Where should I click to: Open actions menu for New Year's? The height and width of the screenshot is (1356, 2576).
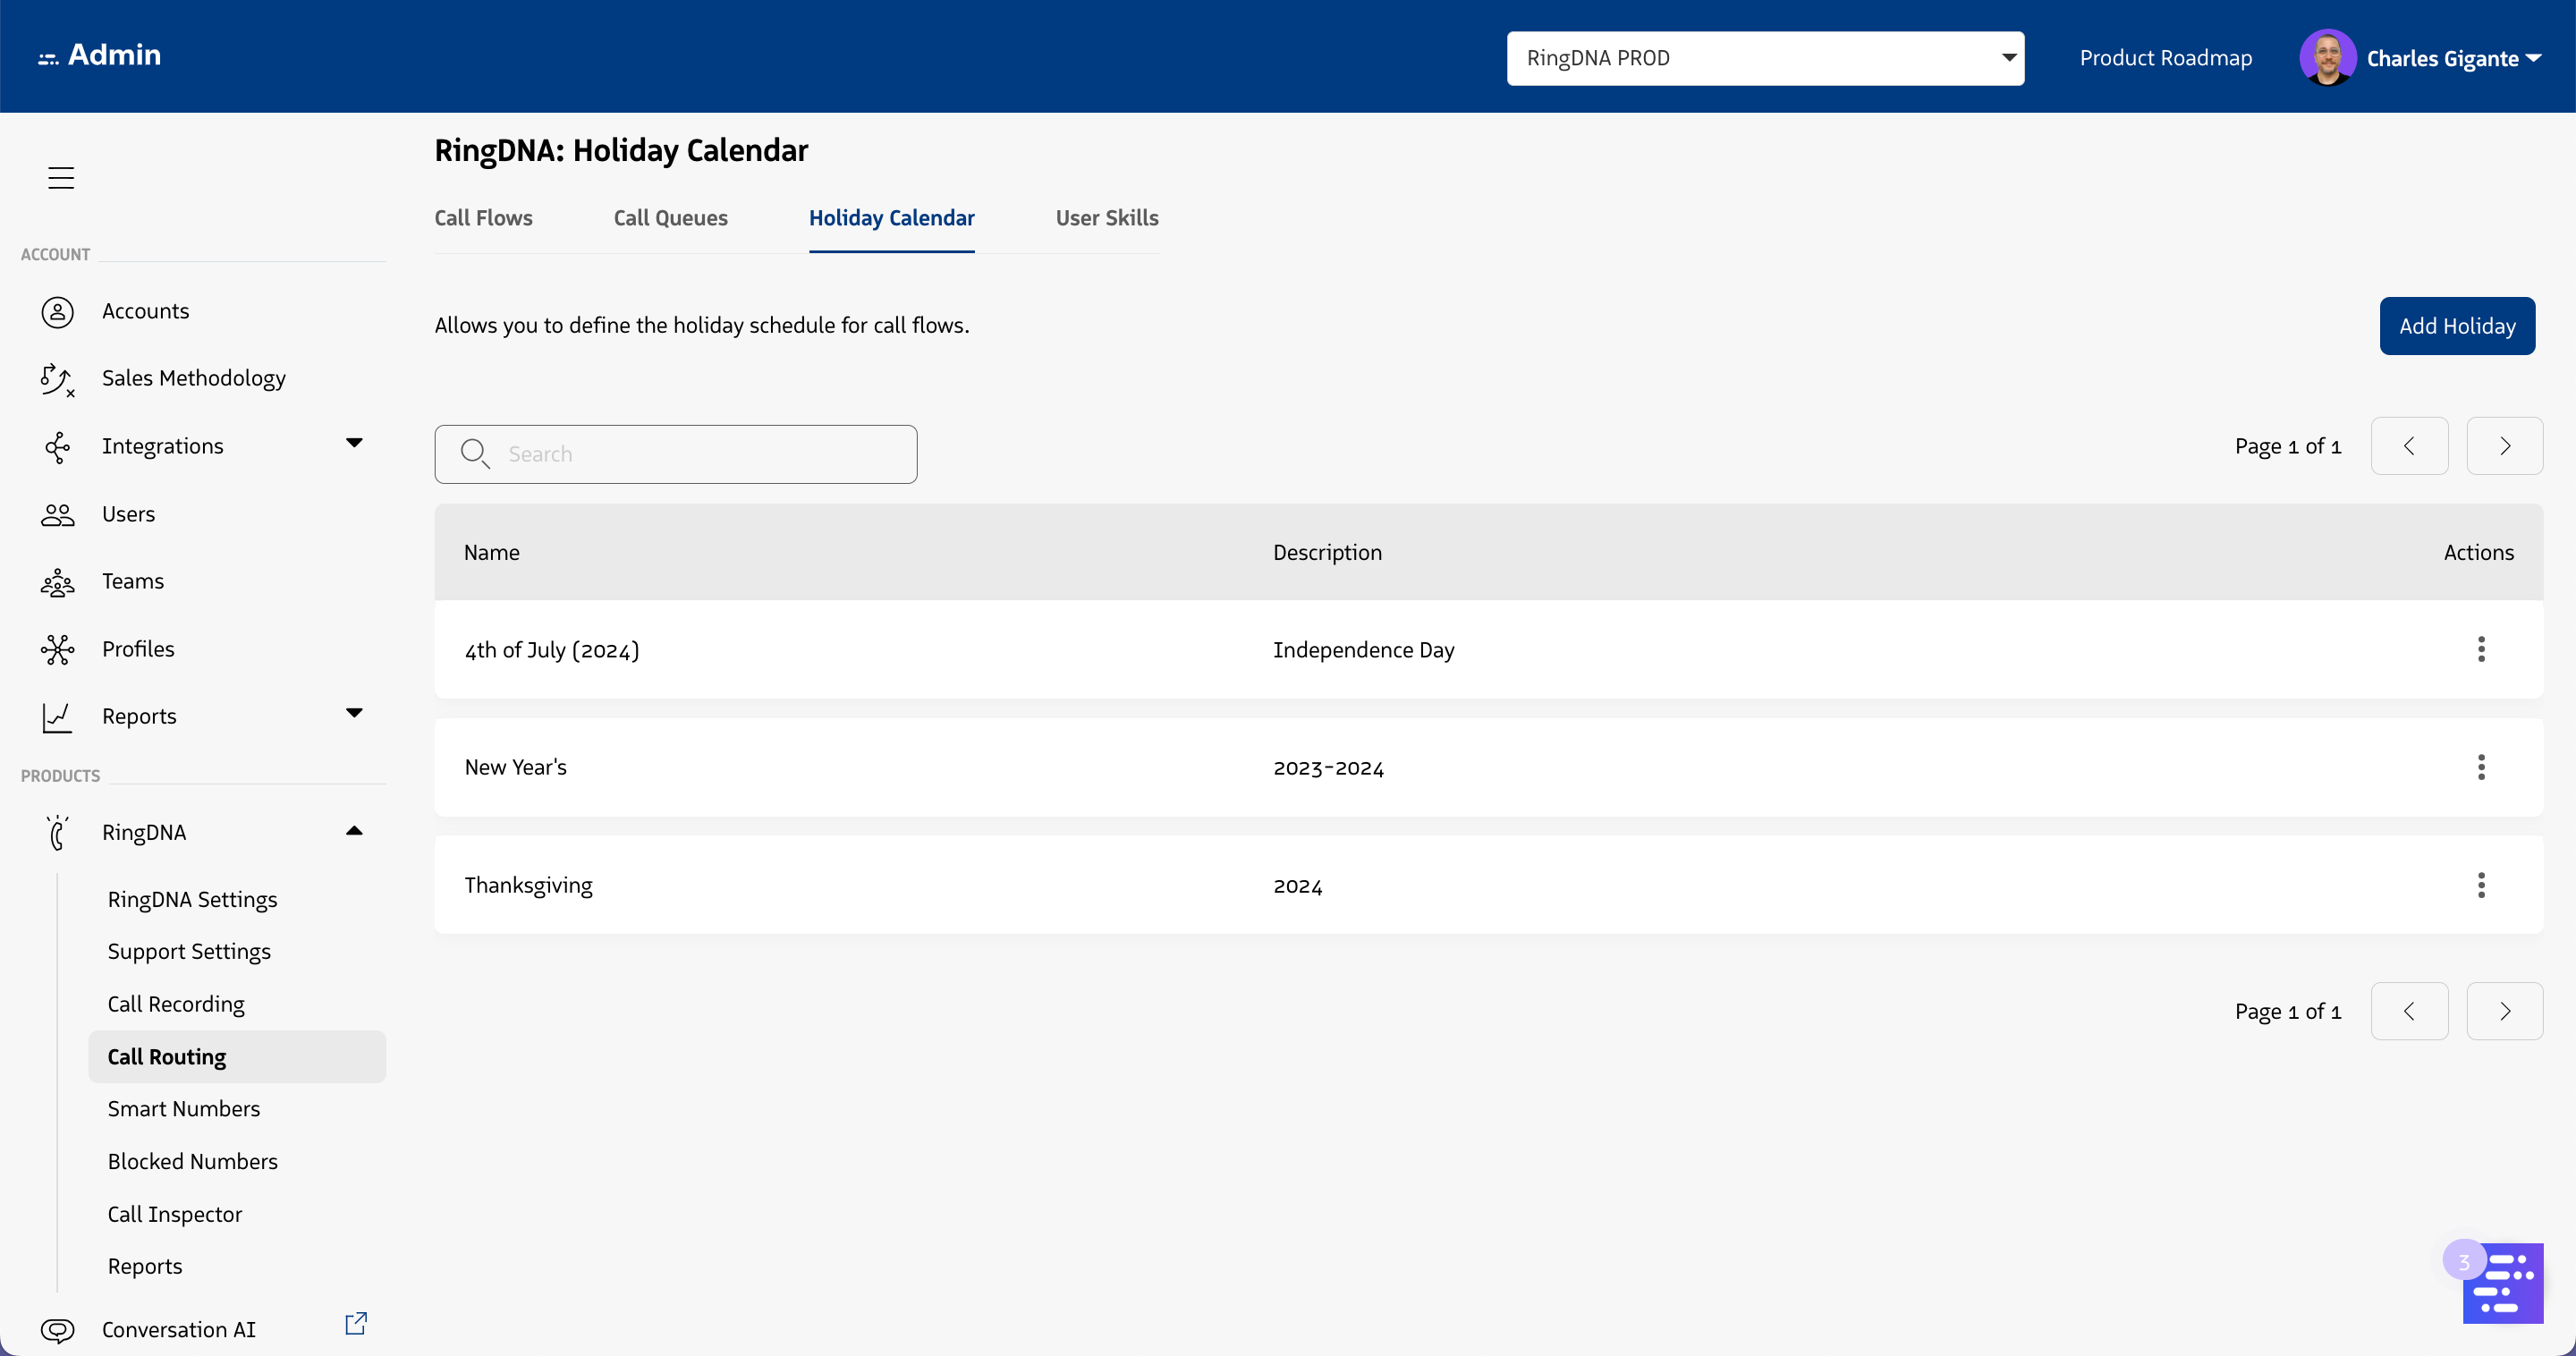[2481, 767]
